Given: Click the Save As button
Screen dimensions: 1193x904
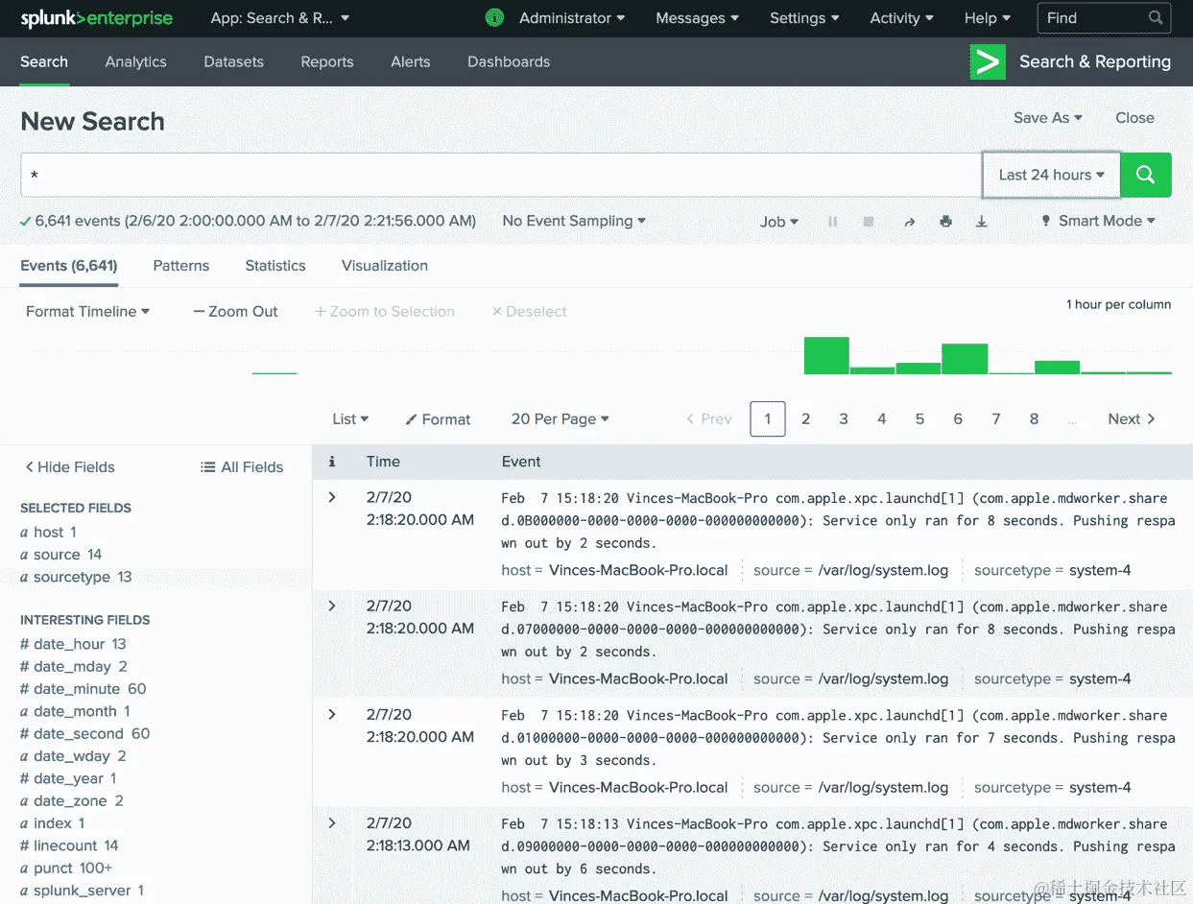Looking at the screenshot, I should [x=1046, y=117].
